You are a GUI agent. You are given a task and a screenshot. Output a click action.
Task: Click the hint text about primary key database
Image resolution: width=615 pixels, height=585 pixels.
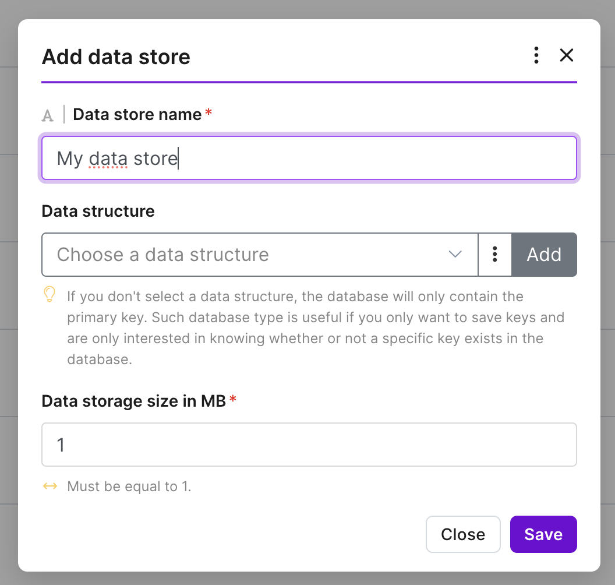pyautogui.click(x=316, y=328)
